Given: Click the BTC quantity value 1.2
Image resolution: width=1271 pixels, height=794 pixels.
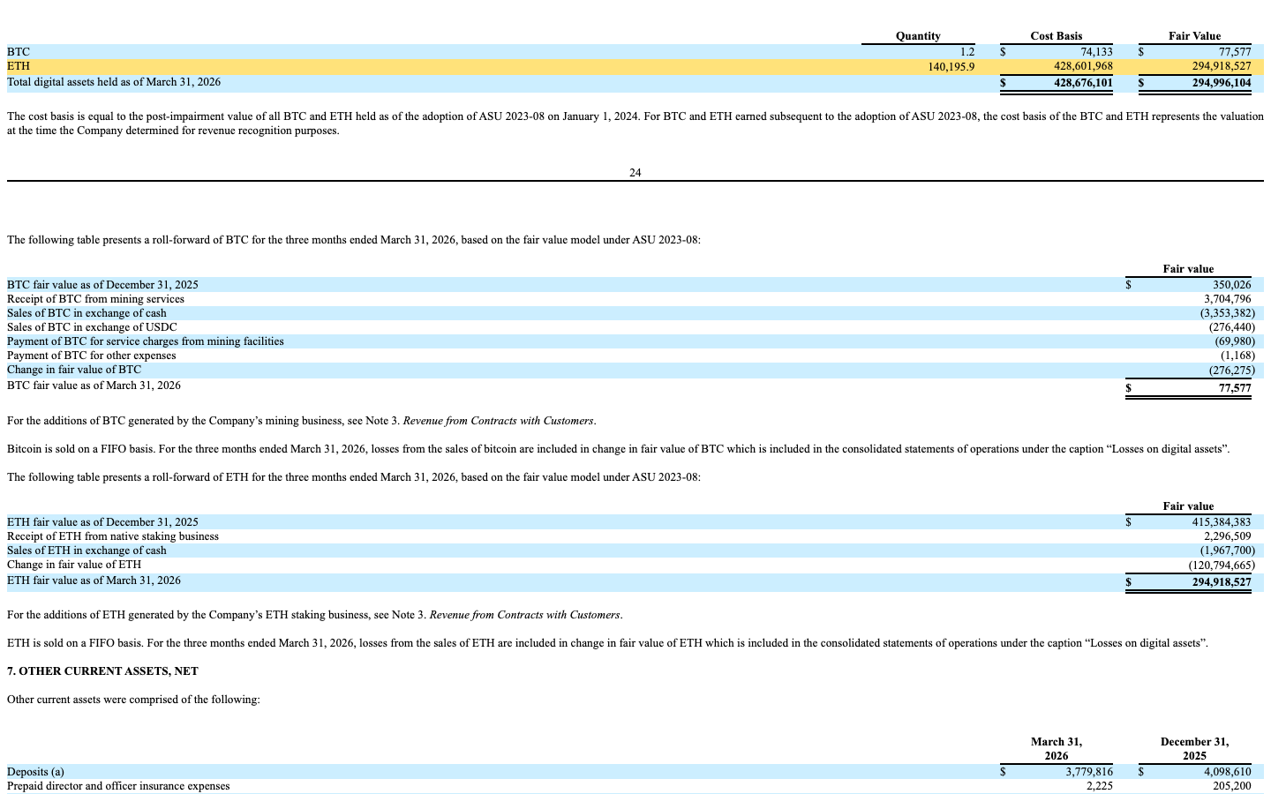Looking at the screenshot, I should tap(967, 52).
